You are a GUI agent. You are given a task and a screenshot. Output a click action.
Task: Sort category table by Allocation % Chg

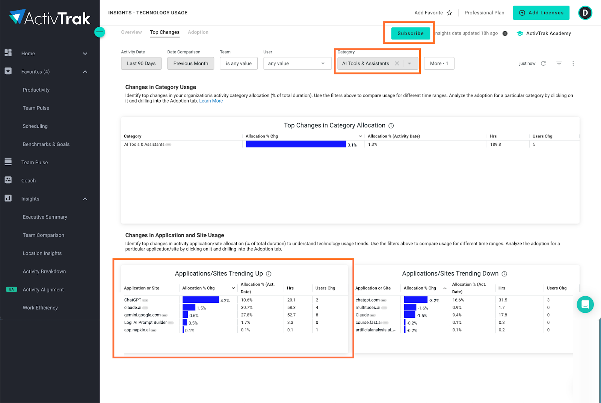(x=360, y=136)
